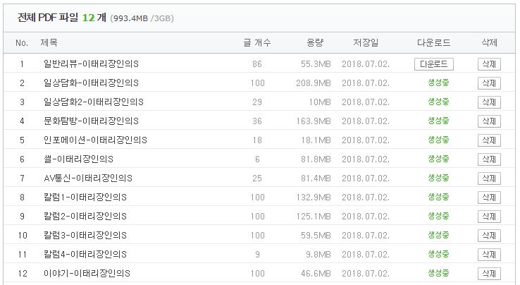
Task: Delete the 칼럼2-이태리장인의S file
Action: coord(489,217)
